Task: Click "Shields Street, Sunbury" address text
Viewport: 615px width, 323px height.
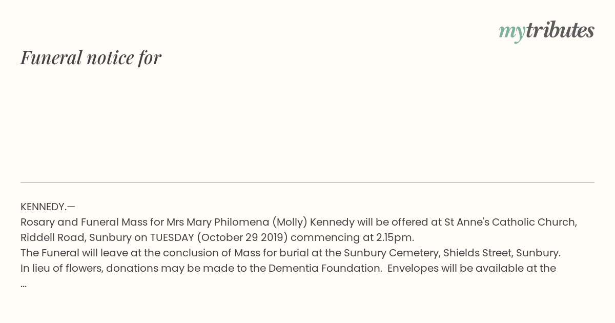Action: (x=501, y=253)
